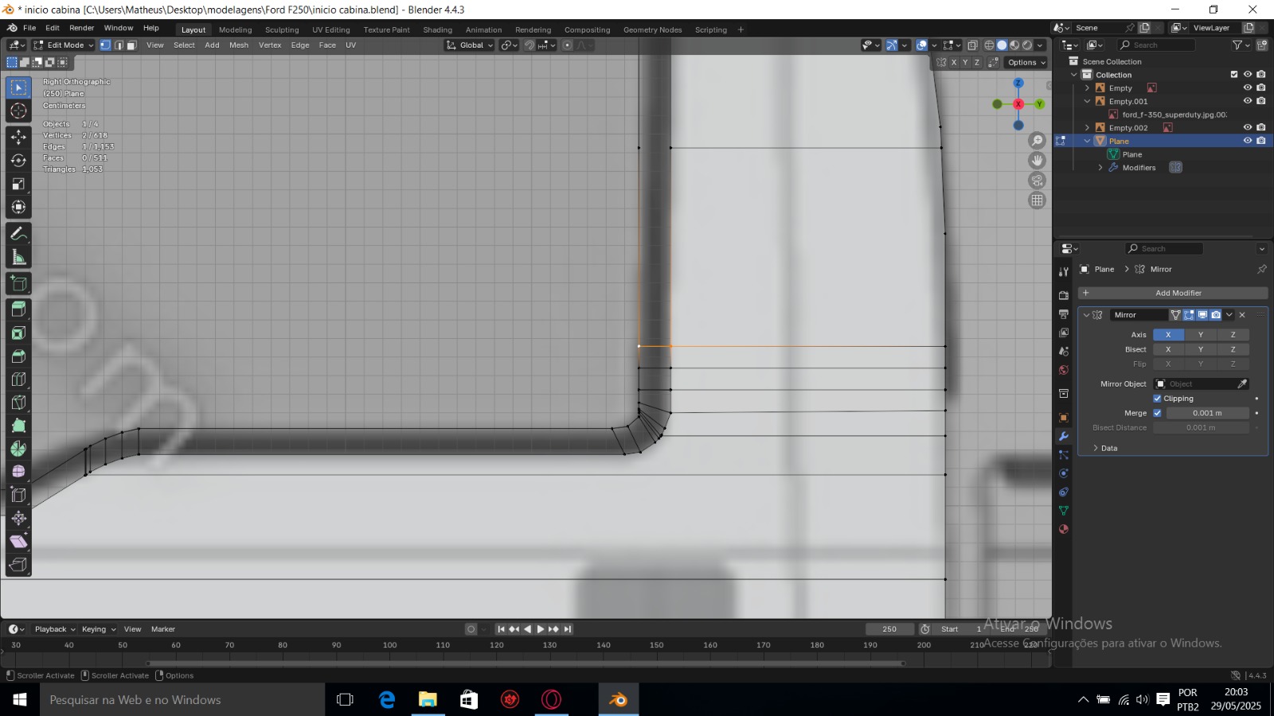Click the viewport pan hand icon

[x=1037, y=161]
